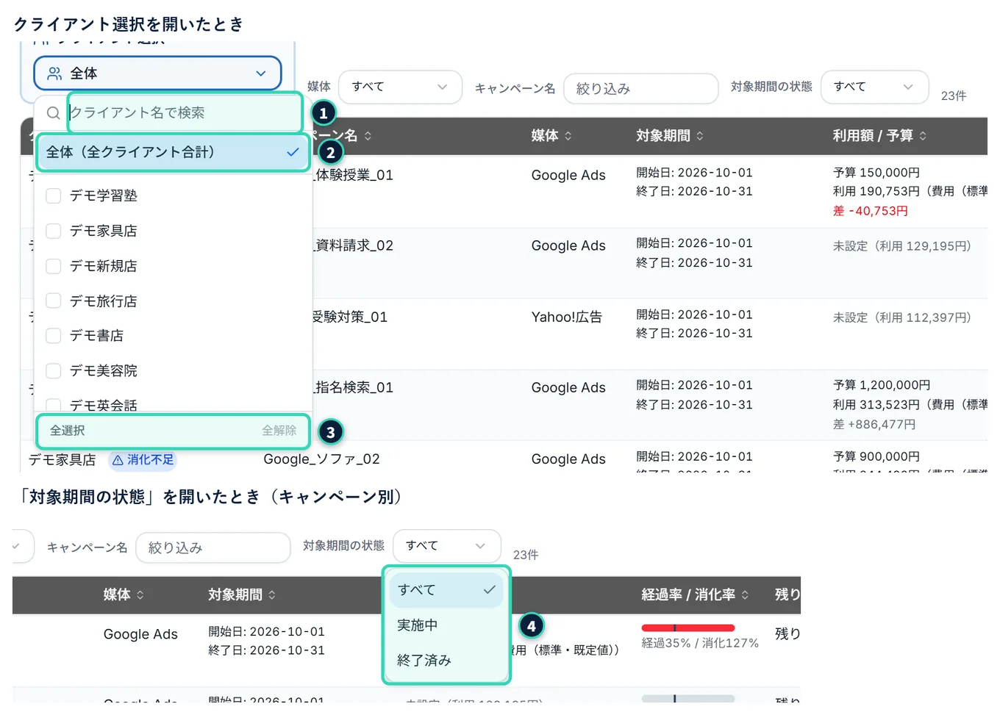Collapse the 全体 client selector dropdown
The height and width of the screenshot is (715, 1000).
coord(157,73)
